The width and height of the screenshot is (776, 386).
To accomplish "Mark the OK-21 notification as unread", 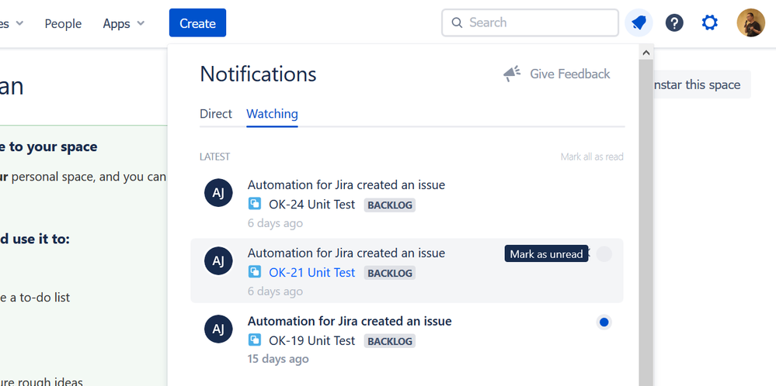I will pyautogui.click(x=604, y=254).
